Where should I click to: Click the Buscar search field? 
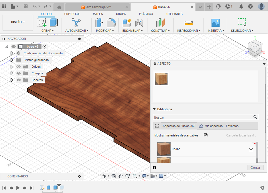point(203,117)
